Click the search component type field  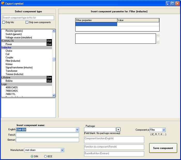[28, 18]
